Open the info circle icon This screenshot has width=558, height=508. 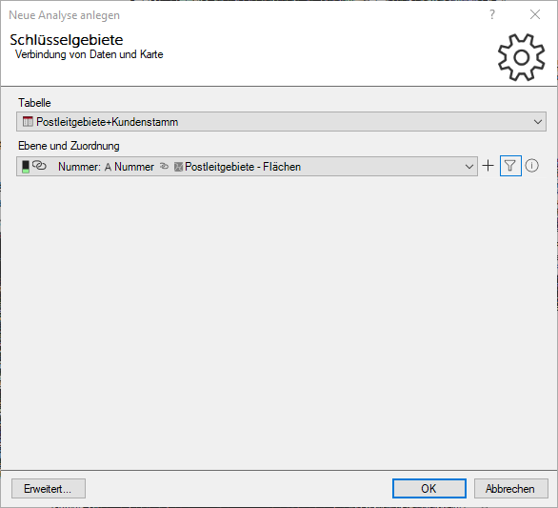[531, 166]
